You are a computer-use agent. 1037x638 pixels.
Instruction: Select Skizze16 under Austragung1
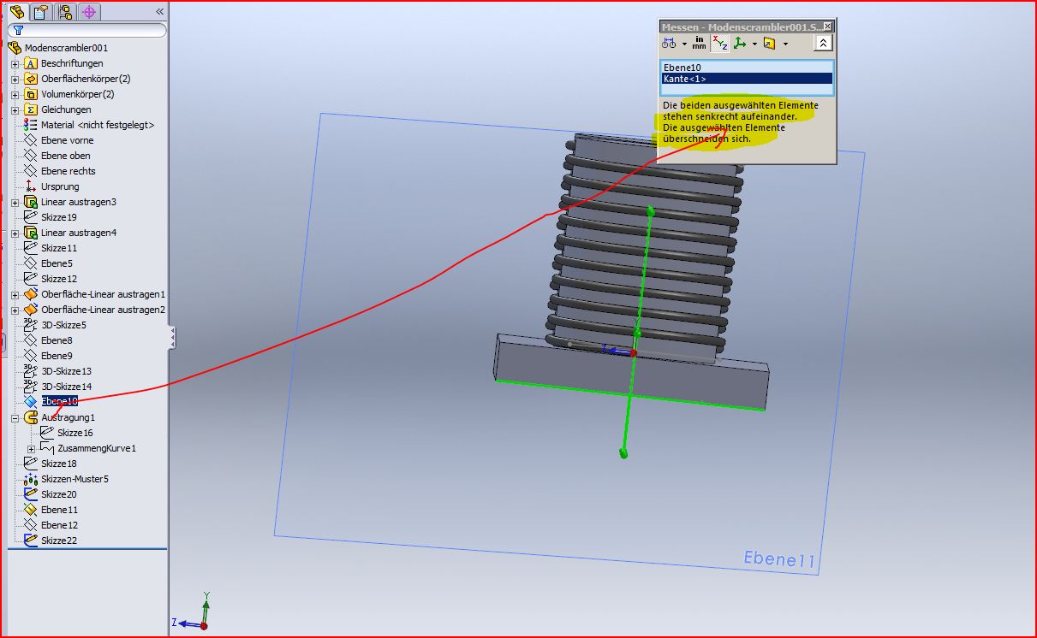pyautogui.click(x=75, y=433)
